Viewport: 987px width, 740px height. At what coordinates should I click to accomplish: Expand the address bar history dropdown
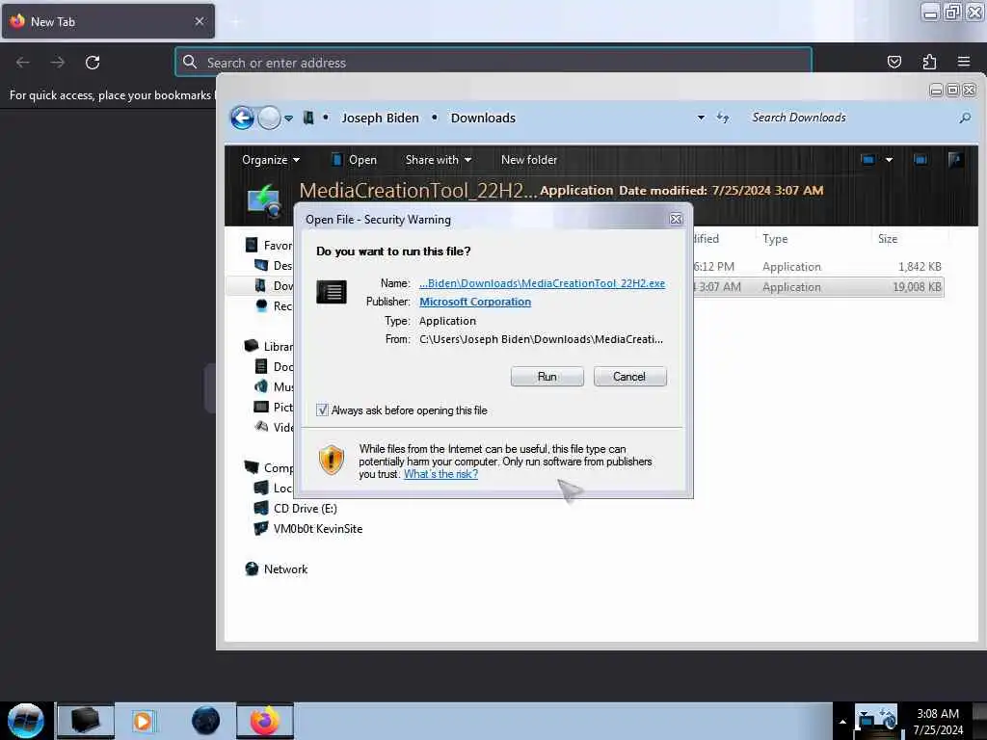[701, 118]
